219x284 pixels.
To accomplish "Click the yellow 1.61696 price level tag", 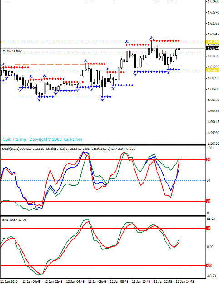I will tap(213, 42).
